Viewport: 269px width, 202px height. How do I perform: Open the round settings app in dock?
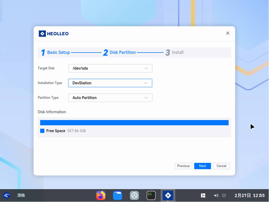pyautogui.click(x=134, y=195)
